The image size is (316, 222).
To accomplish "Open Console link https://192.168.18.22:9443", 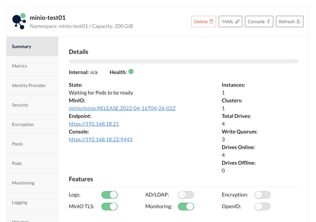I will tap(101, 139).
